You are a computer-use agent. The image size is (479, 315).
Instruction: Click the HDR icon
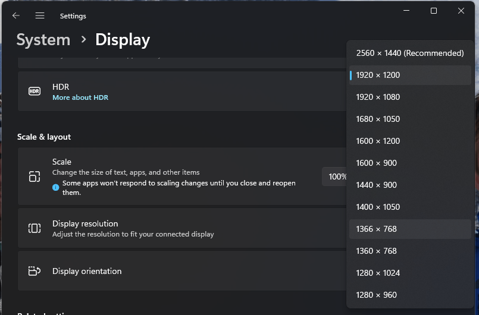[x=35, y=92]
